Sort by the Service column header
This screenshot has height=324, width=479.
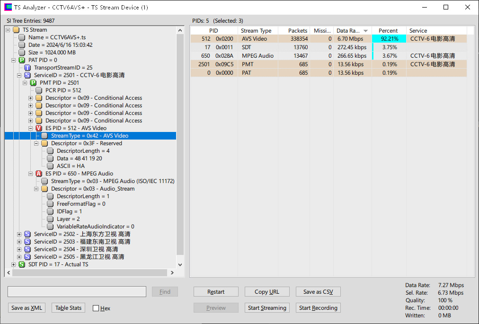(x=436, y=31)
